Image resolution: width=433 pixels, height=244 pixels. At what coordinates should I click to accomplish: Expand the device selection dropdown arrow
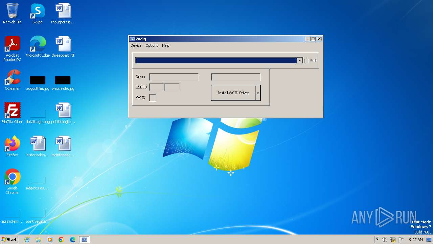[x=299, y=60]
